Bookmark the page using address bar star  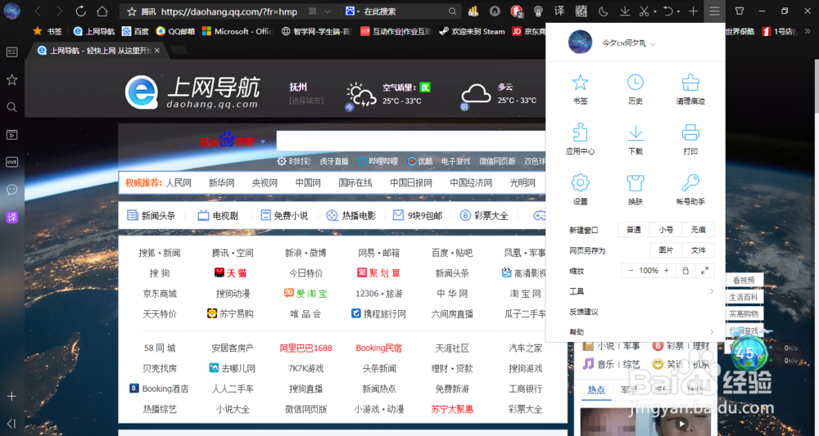131,11
